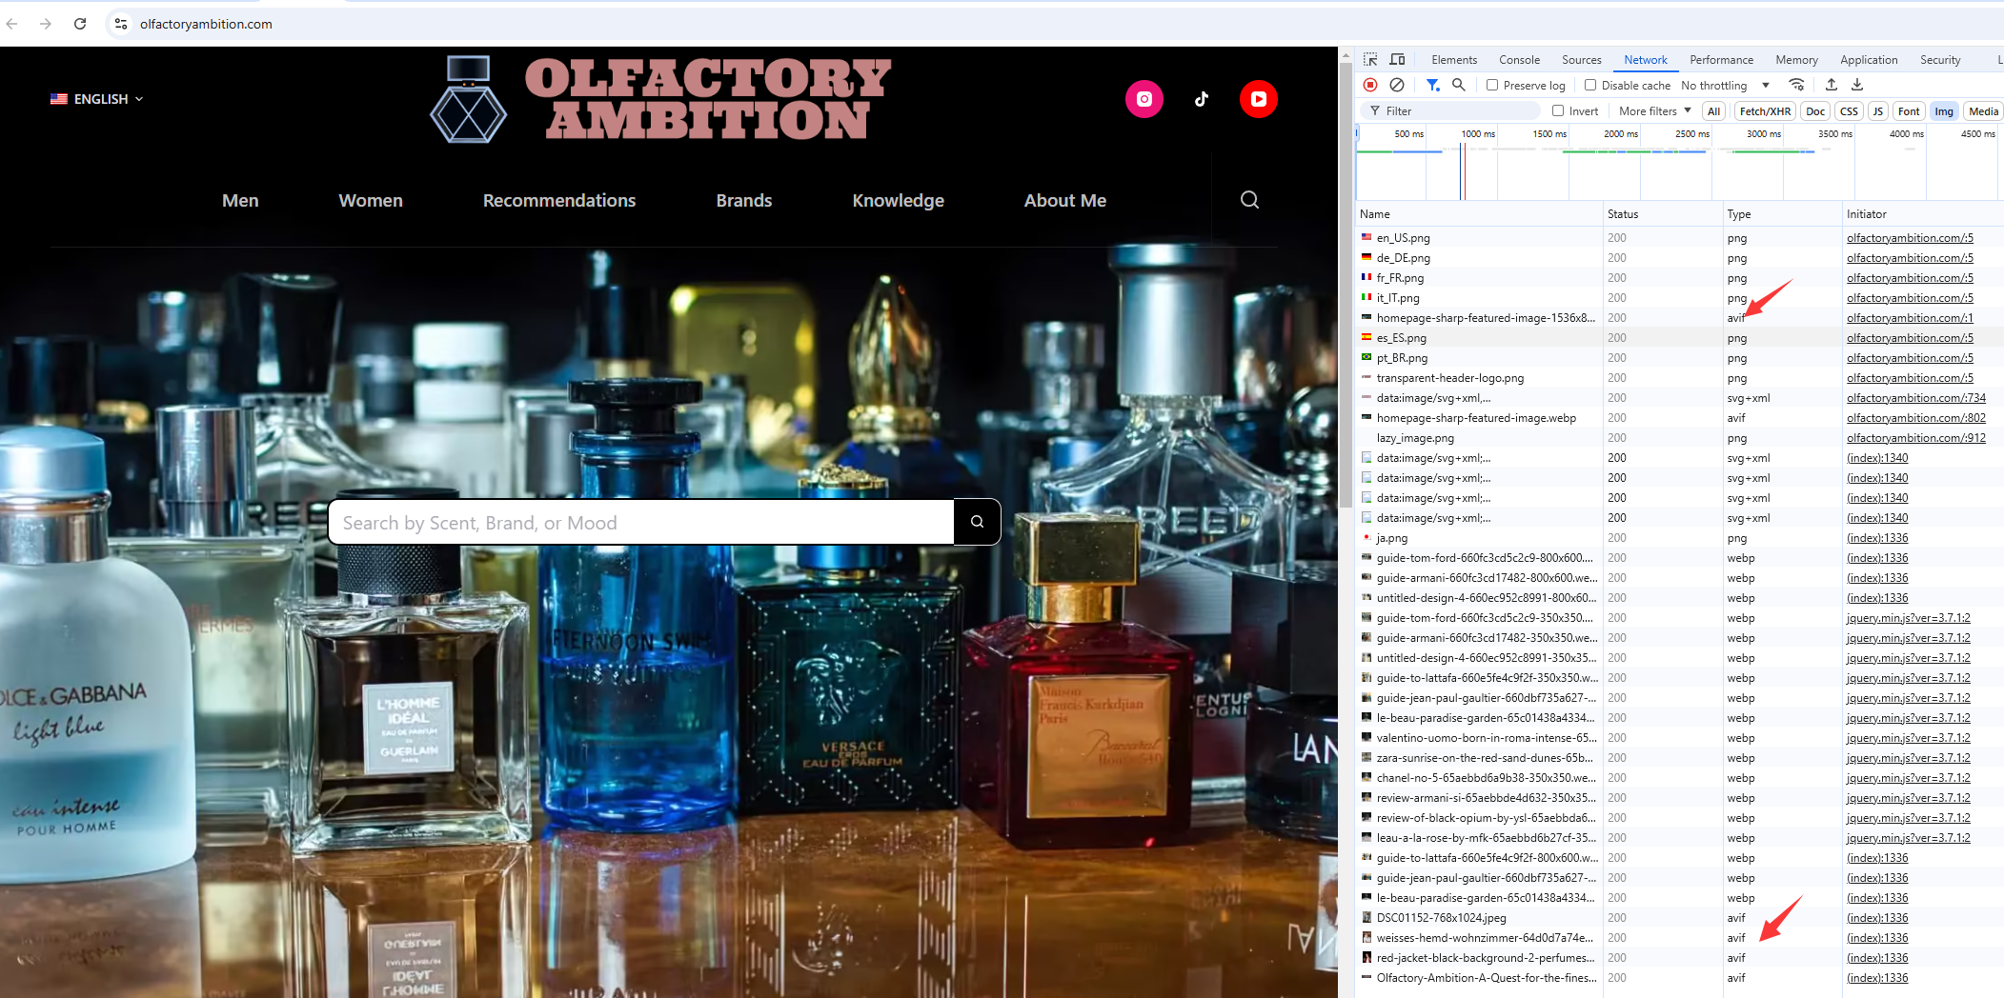Image resolution: width=2004 pixels, height=998 pixels.
Task: Toggle the network filter funnel icon
Action: click(1432, 85)
